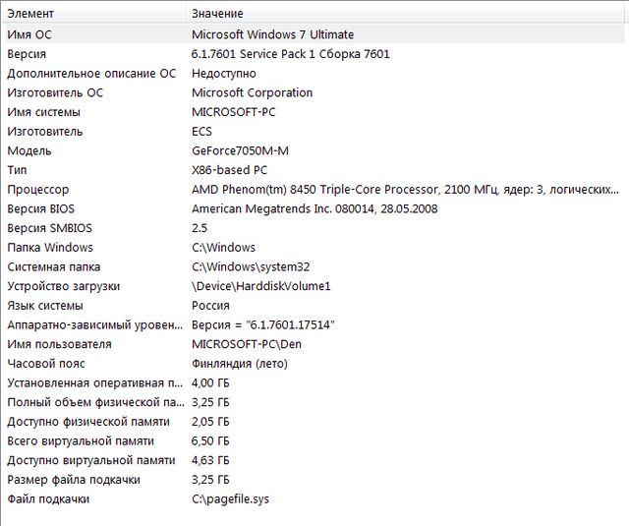
Task: Select the 'Файл подкачки' row label
Action: click(x=48, y=499)
